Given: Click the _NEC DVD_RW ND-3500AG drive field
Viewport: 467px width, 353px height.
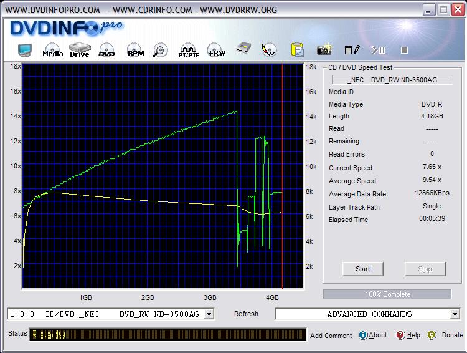Looking at the screenshot, I should click(x=392, y=80).
